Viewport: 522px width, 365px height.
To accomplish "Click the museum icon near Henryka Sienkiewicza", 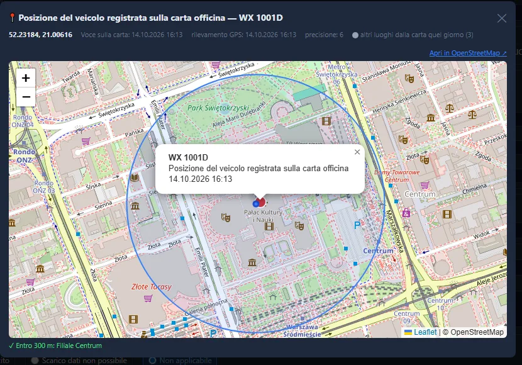I will click(x=430, y=118).
